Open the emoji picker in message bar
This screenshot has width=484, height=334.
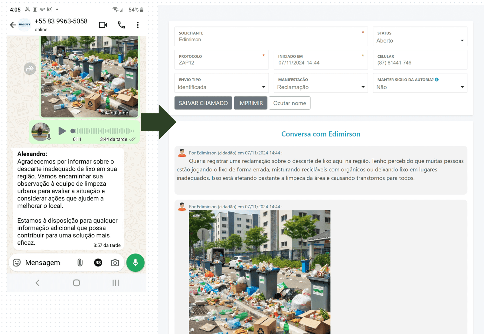[x=17, y=263]
